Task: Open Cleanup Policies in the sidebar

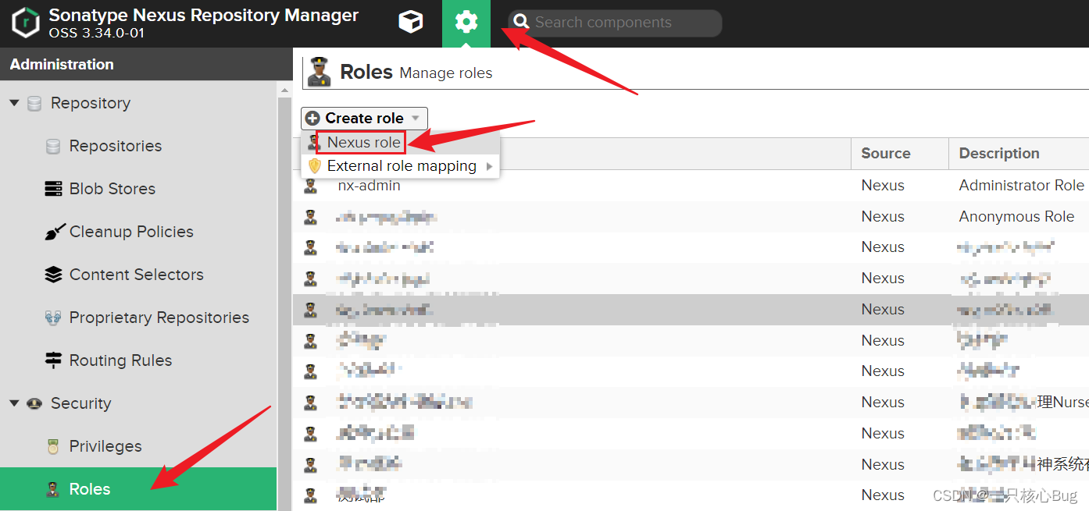Action: click(131, 232)
